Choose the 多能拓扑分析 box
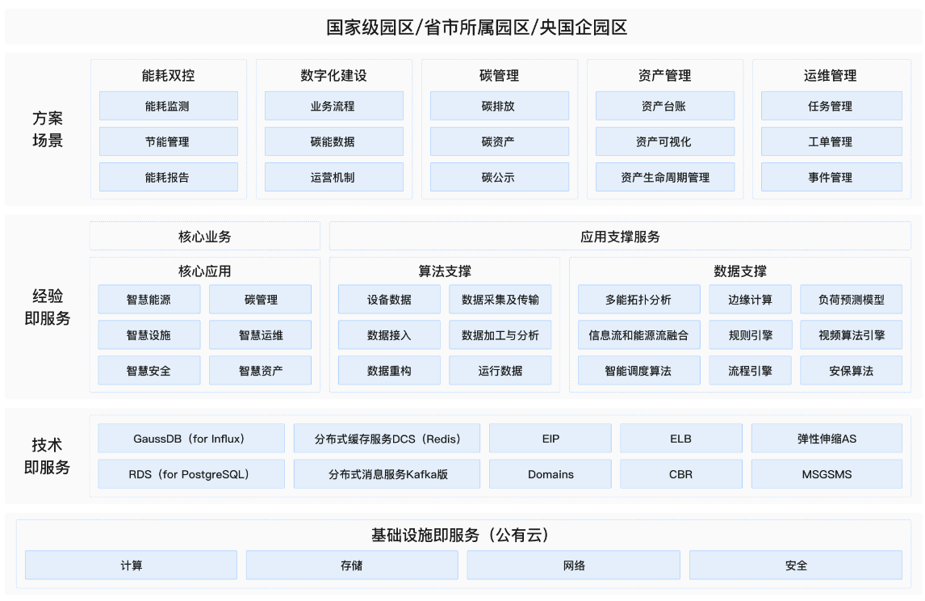The image size is (925, 601). 638,300
